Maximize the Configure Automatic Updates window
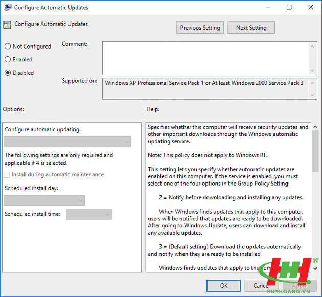The width and height of the screenshot is (322, 297). (x=289, y=7)
